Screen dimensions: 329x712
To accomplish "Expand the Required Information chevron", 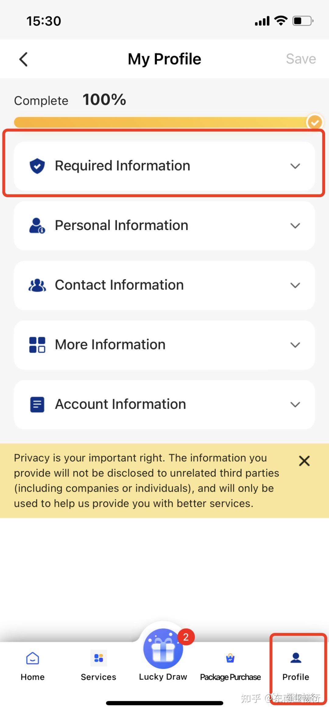I will (295, 166).
